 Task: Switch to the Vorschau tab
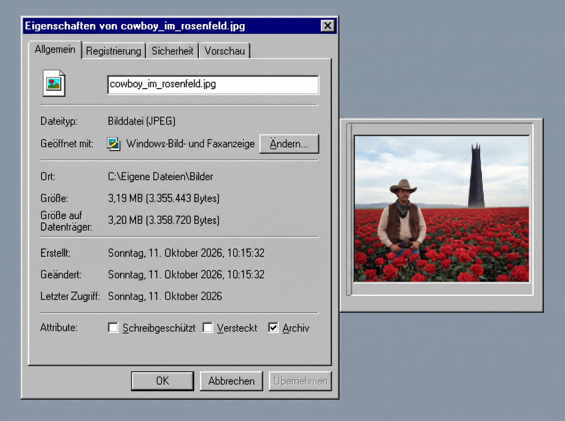tap(225, 51)
